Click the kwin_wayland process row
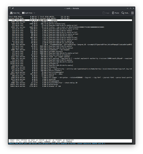 [70, 59]
